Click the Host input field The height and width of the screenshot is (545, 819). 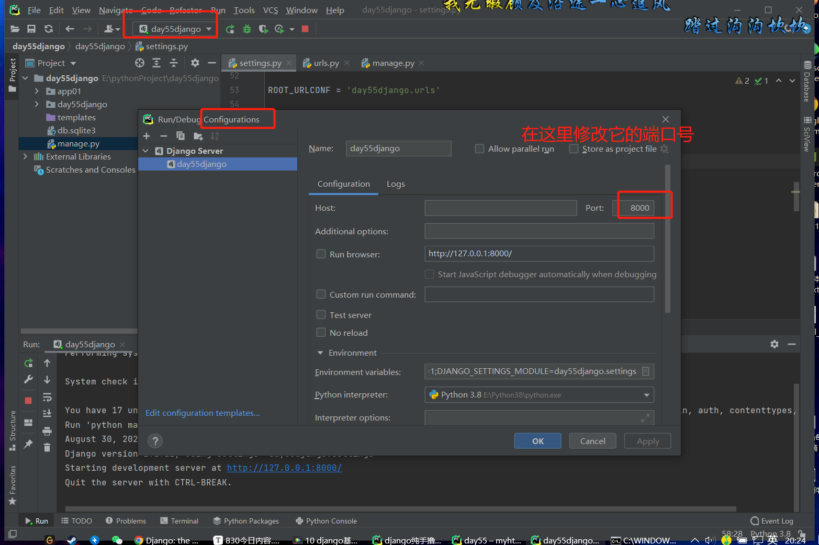[x=500, y=208]
